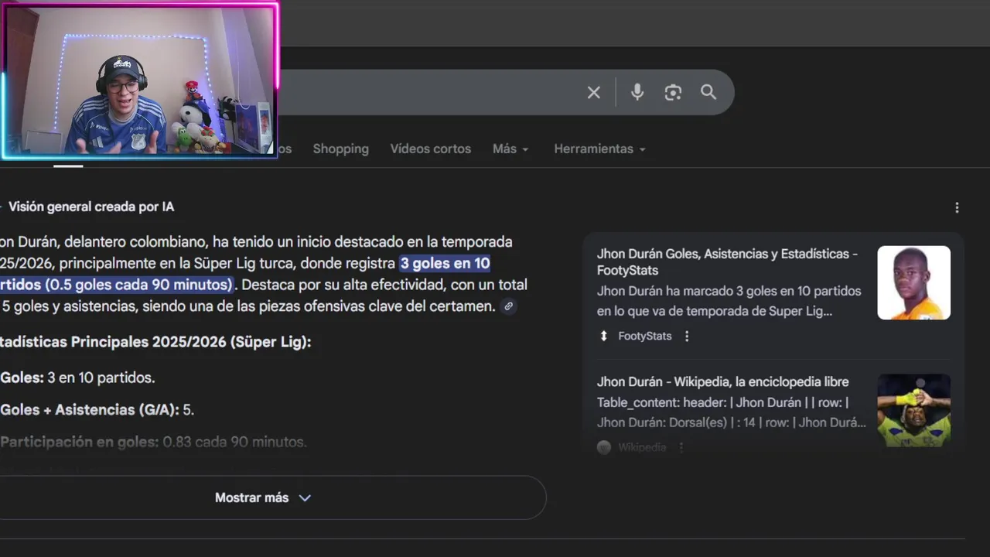Click the 'FootyStats' source name label
Viewport: 990px width, 557px height.
[644, 336]
